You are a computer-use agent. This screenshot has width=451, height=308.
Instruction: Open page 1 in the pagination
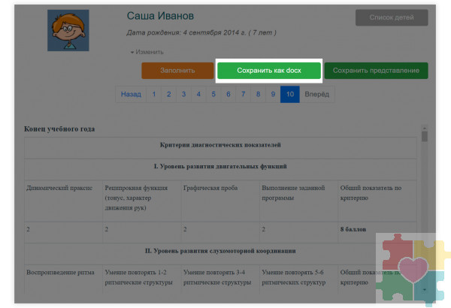[154, 95]
